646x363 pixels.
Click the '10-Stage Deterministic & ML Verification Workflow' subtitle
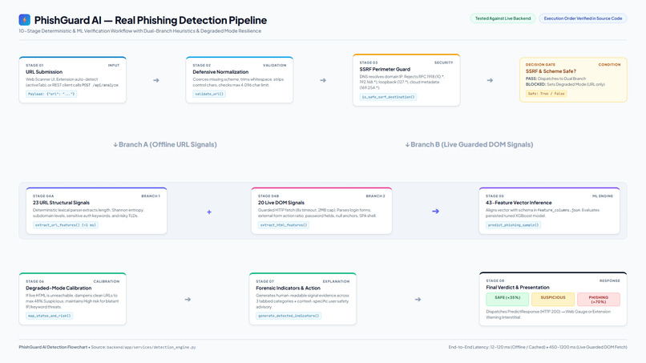139,31
